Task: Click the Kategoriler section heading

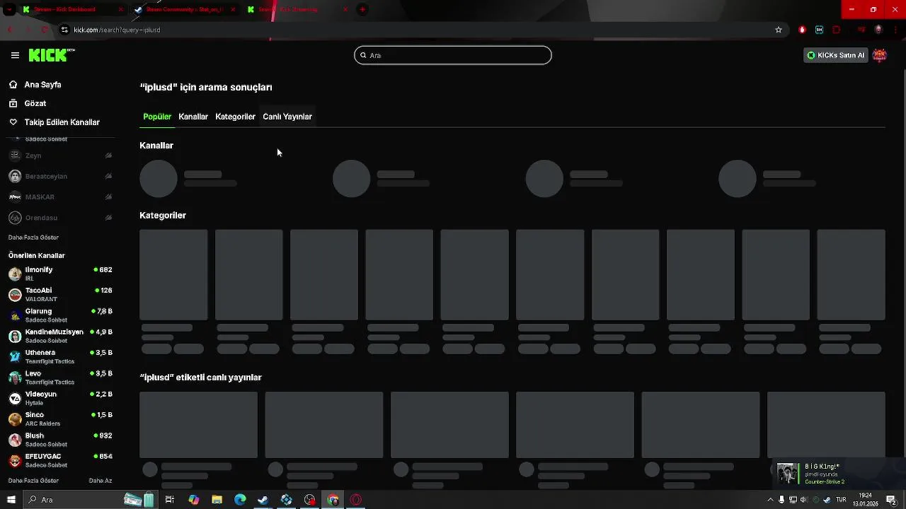Action: (x=163, y=216)
